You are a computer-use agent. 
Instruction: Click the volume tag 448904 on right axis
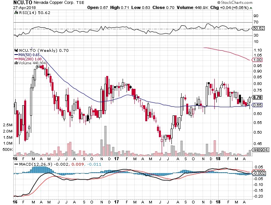click(261, 150)
